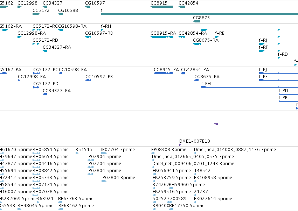
Task: Open the transcript label "CG12998-RA"
Action: 32,33
